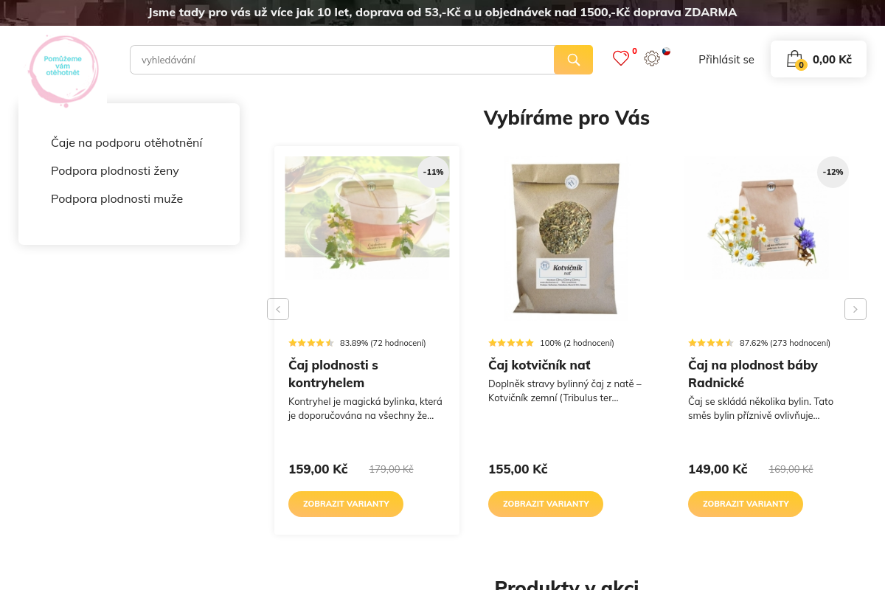This screenshot has width=885, height=590.
Task: Click the -12% discount badge
Action: pos(833,172)
